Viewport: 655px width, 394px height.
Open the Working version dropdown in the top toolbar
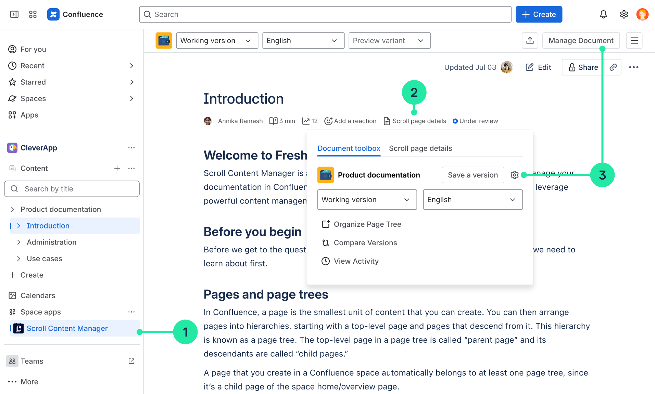[217, 41]
